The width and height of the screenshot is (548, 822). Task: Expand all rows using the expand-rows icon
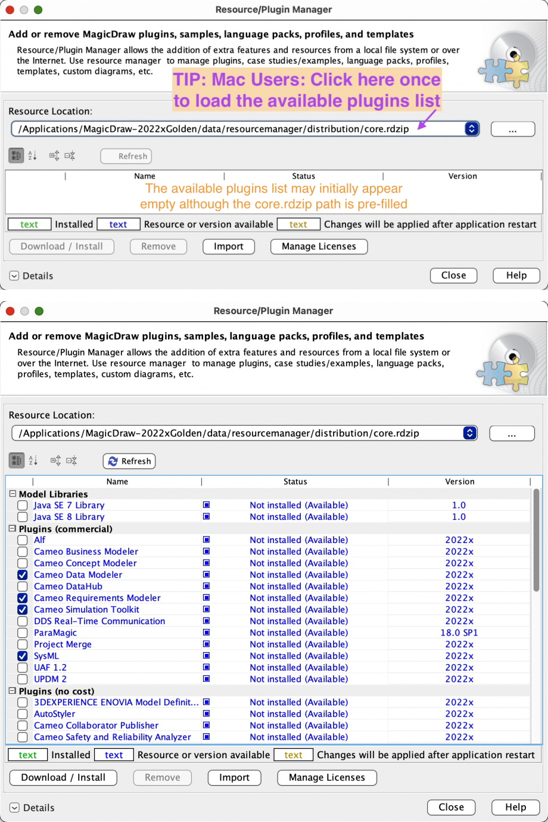pyautogui.click(x=55, y=460)
